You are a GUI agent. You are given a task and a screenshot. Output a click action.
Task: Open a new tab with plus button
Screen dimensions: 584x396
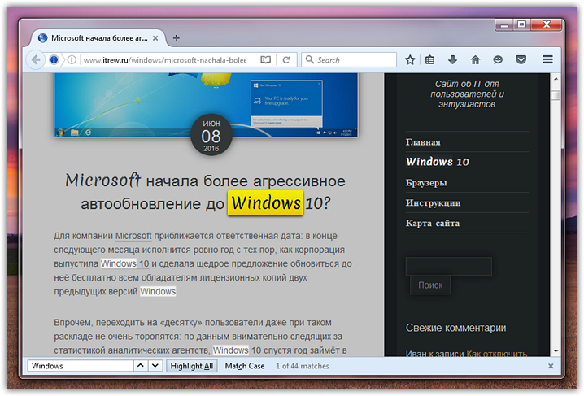click(x=177, y=38)
